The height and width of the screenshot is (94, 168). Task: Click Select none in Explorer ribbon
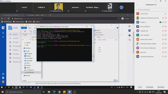click(x=98, y=33)
